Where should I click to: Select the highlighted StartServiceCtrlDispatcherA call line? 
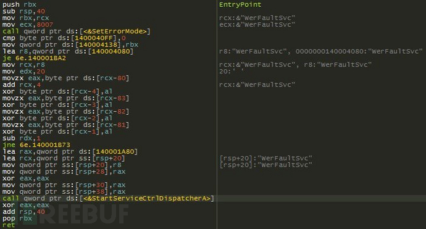[x=108, y=198]
